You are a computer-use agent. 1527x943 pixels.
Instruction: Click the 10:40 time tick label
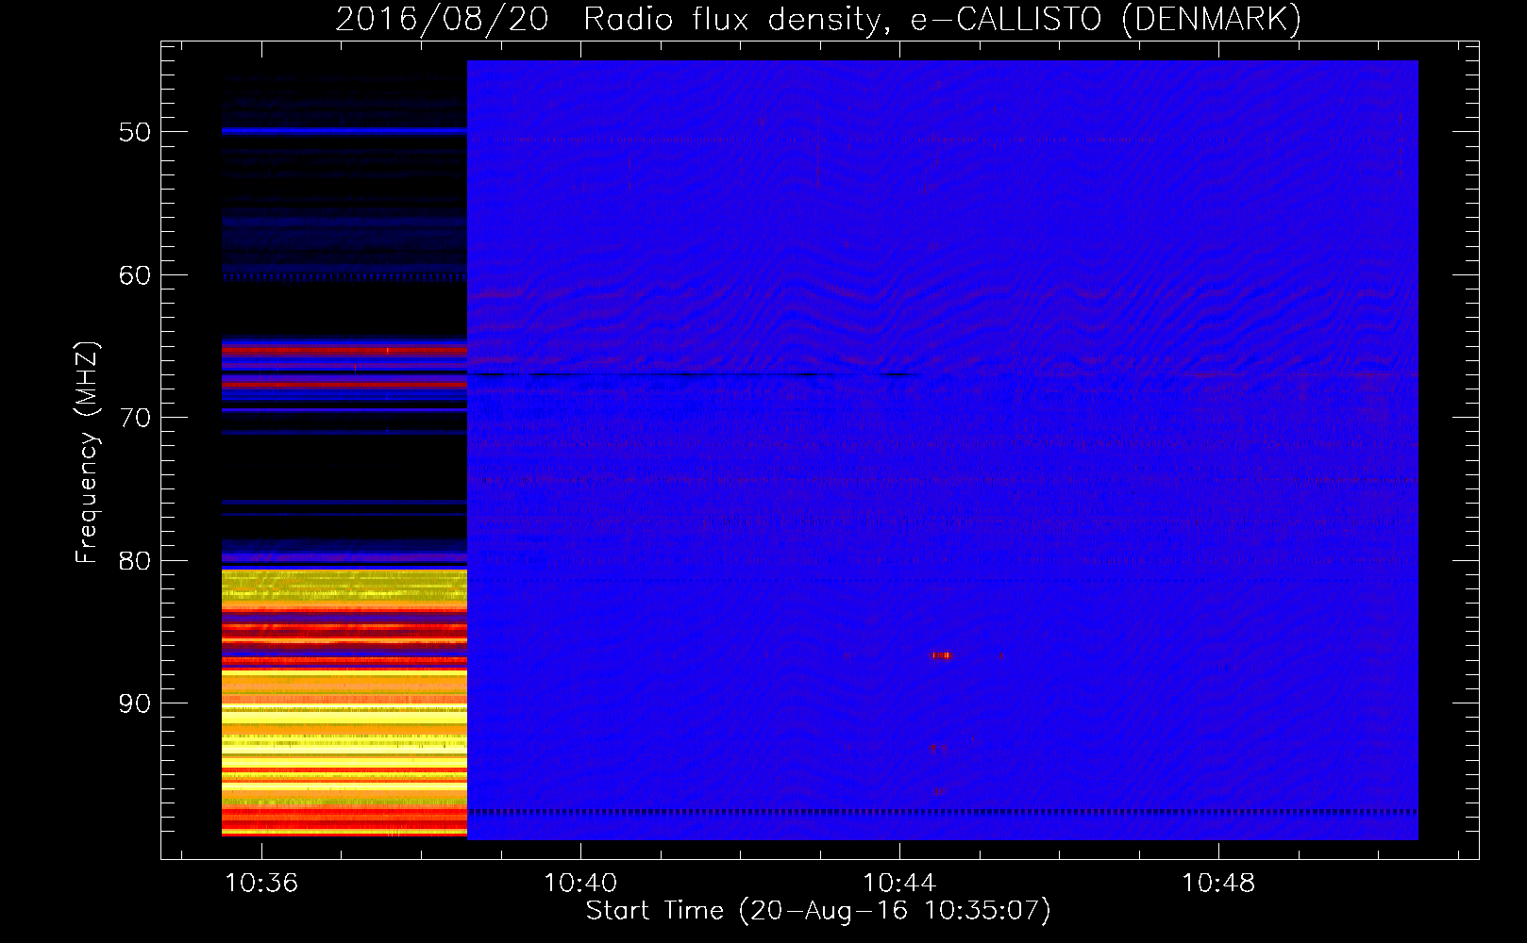(580, 884)
